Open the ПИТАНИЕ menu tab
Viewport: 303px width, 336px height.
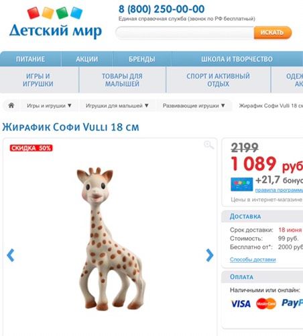coord(30,59)
